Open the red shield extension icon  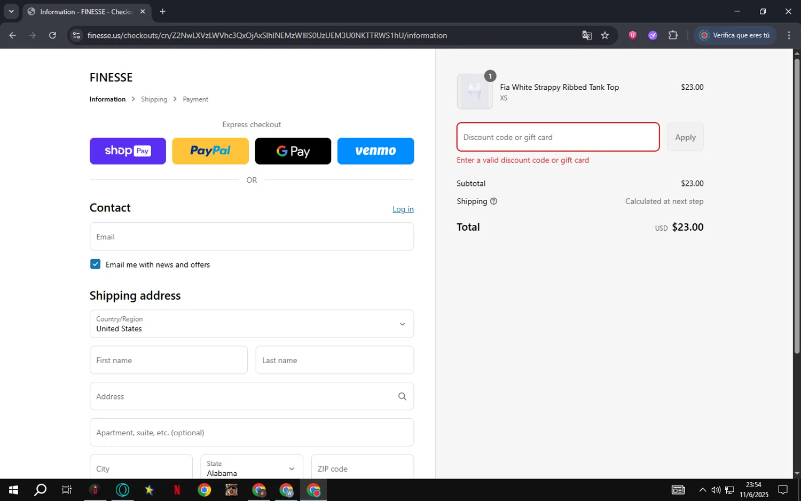pyautogui.click(x=633, y=35)
